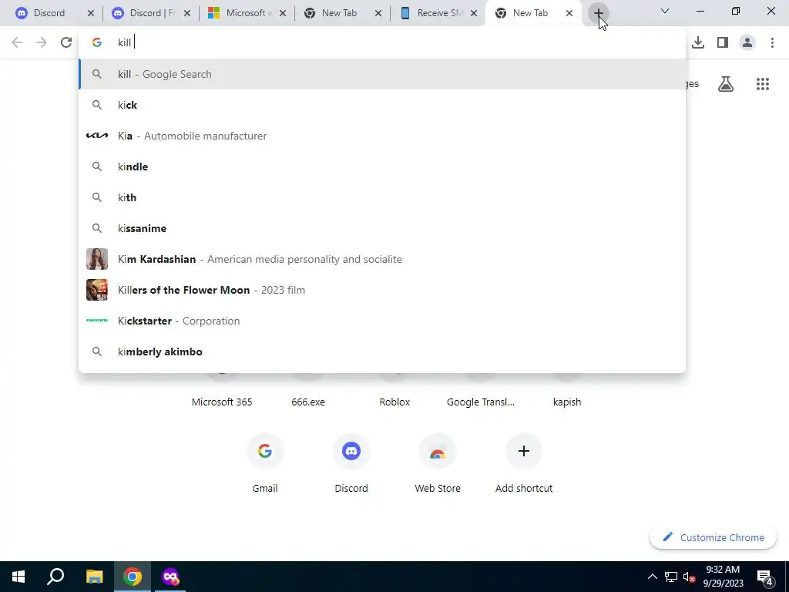Click the Customize Chrome button
Image resolution: width=789 pixels, height=592 pixels.
coord(713,537)
